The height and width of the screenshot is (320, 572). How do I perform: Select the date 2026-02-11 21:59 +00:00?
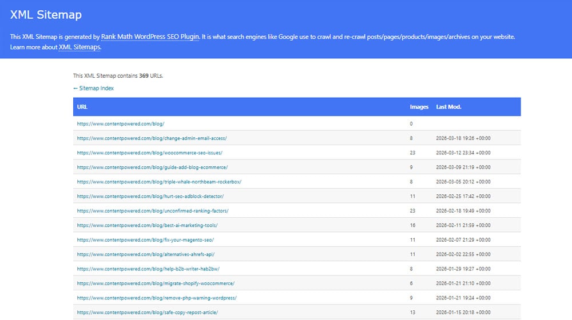tap(463, 225)
